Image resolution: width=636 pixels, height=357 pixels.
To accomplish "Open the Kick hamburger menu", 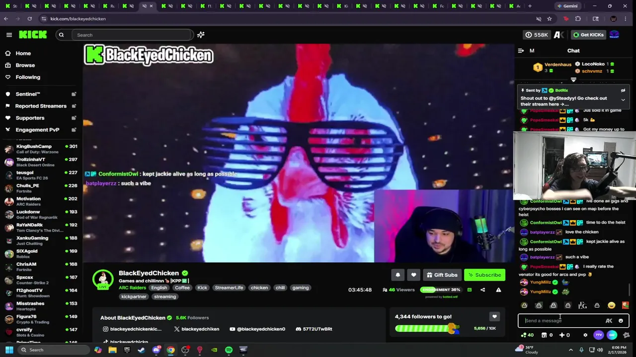I will click(x=9, y=35).
